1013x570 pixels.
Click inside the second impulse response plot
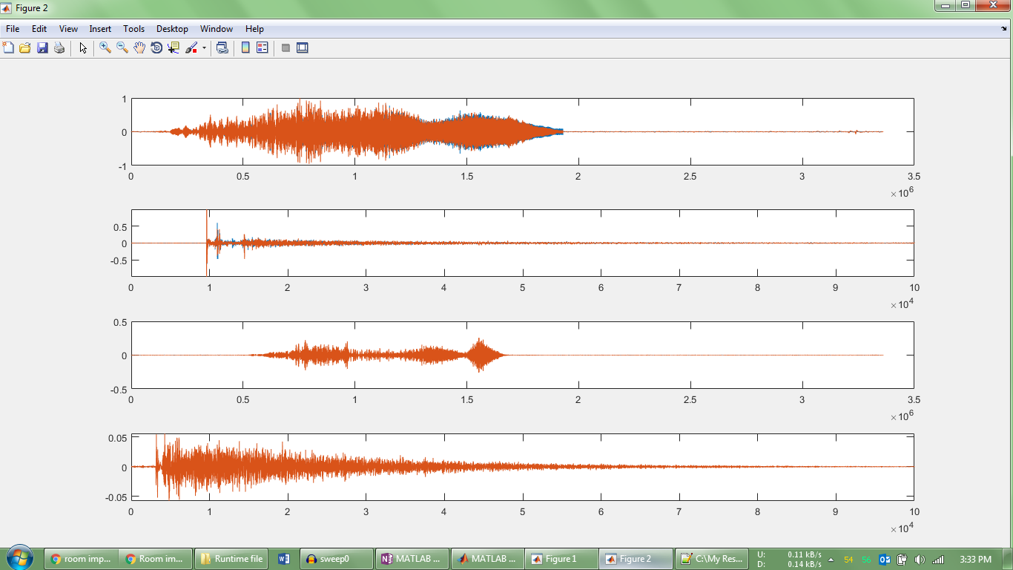522,243
